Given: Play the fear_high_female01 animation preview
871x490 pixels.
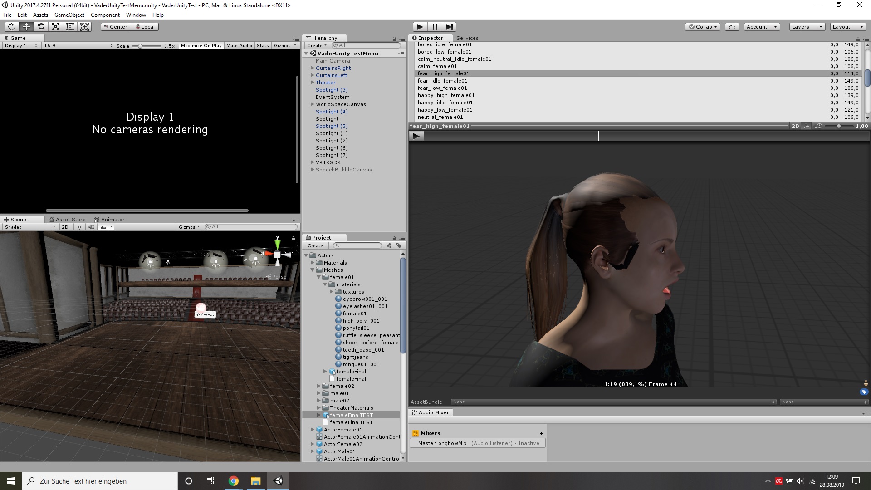Looking at the screenshot, I should [x=416, y=136].
